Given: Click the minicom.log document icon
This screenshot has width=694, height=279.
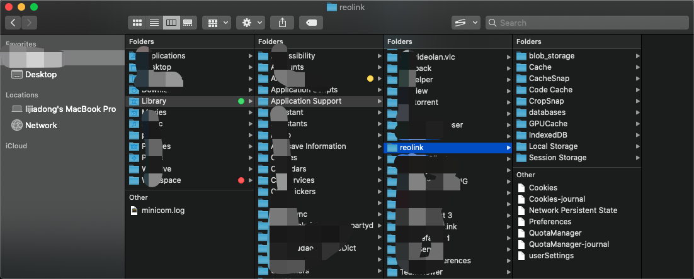Looking at the screenshot, I should click(134, 211).
